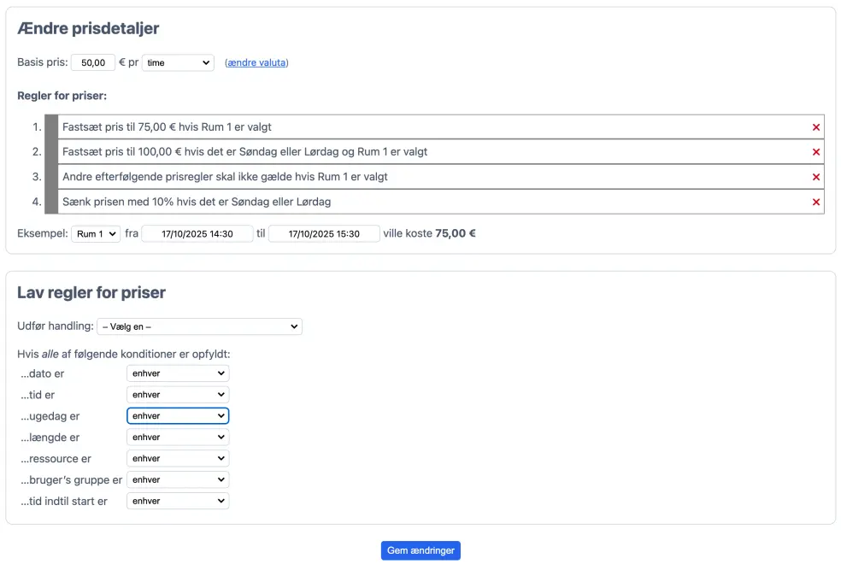The height and width of the screenshot is (564, 841).
Task: Expand the '...ugedag er' dropdown
Action: pyautogui.click(x=178, y=416)
